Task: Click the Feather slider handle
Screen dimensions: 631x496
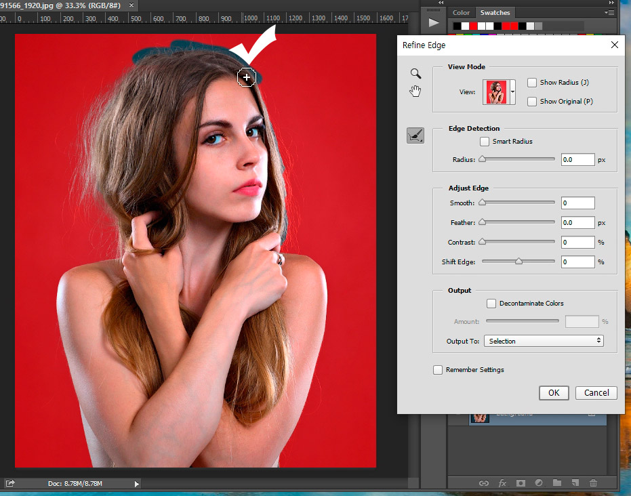Action: pyautogui.click(x=482, y=222)
